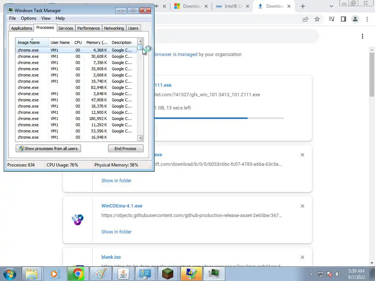Open Task Manager File menu

pyautogui.click(x=12, y=18)
